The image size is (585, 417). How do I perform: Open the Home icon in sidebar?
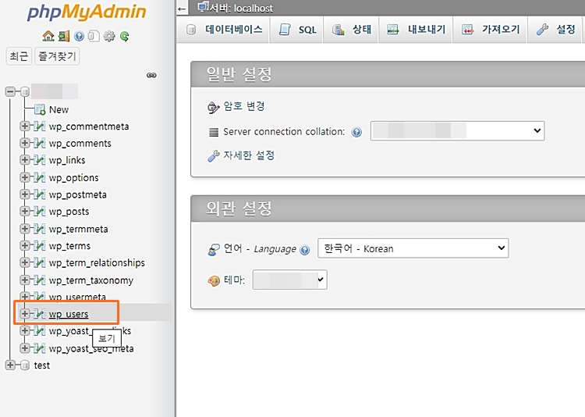(48, 36)
